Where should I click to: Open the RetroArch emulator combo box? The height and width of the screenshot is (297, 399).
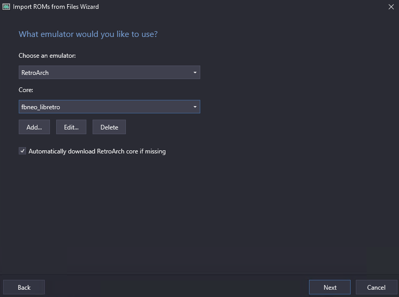click(109, 72)
